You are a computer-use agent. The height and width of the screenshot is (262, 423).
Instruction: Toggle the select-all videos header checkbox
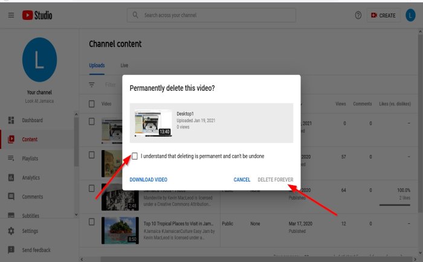pos(92,103)
